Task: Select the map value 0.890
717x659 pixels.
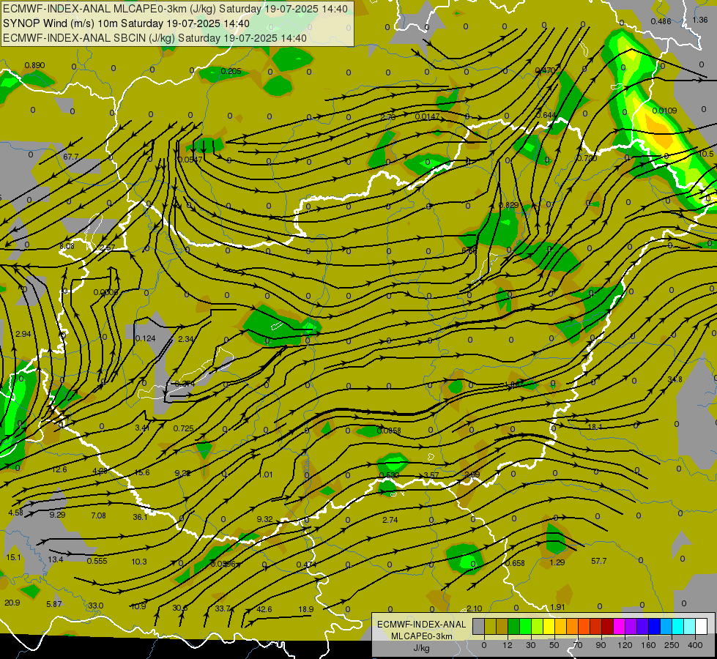Action: pyautogui.click(x=34, y=65)
